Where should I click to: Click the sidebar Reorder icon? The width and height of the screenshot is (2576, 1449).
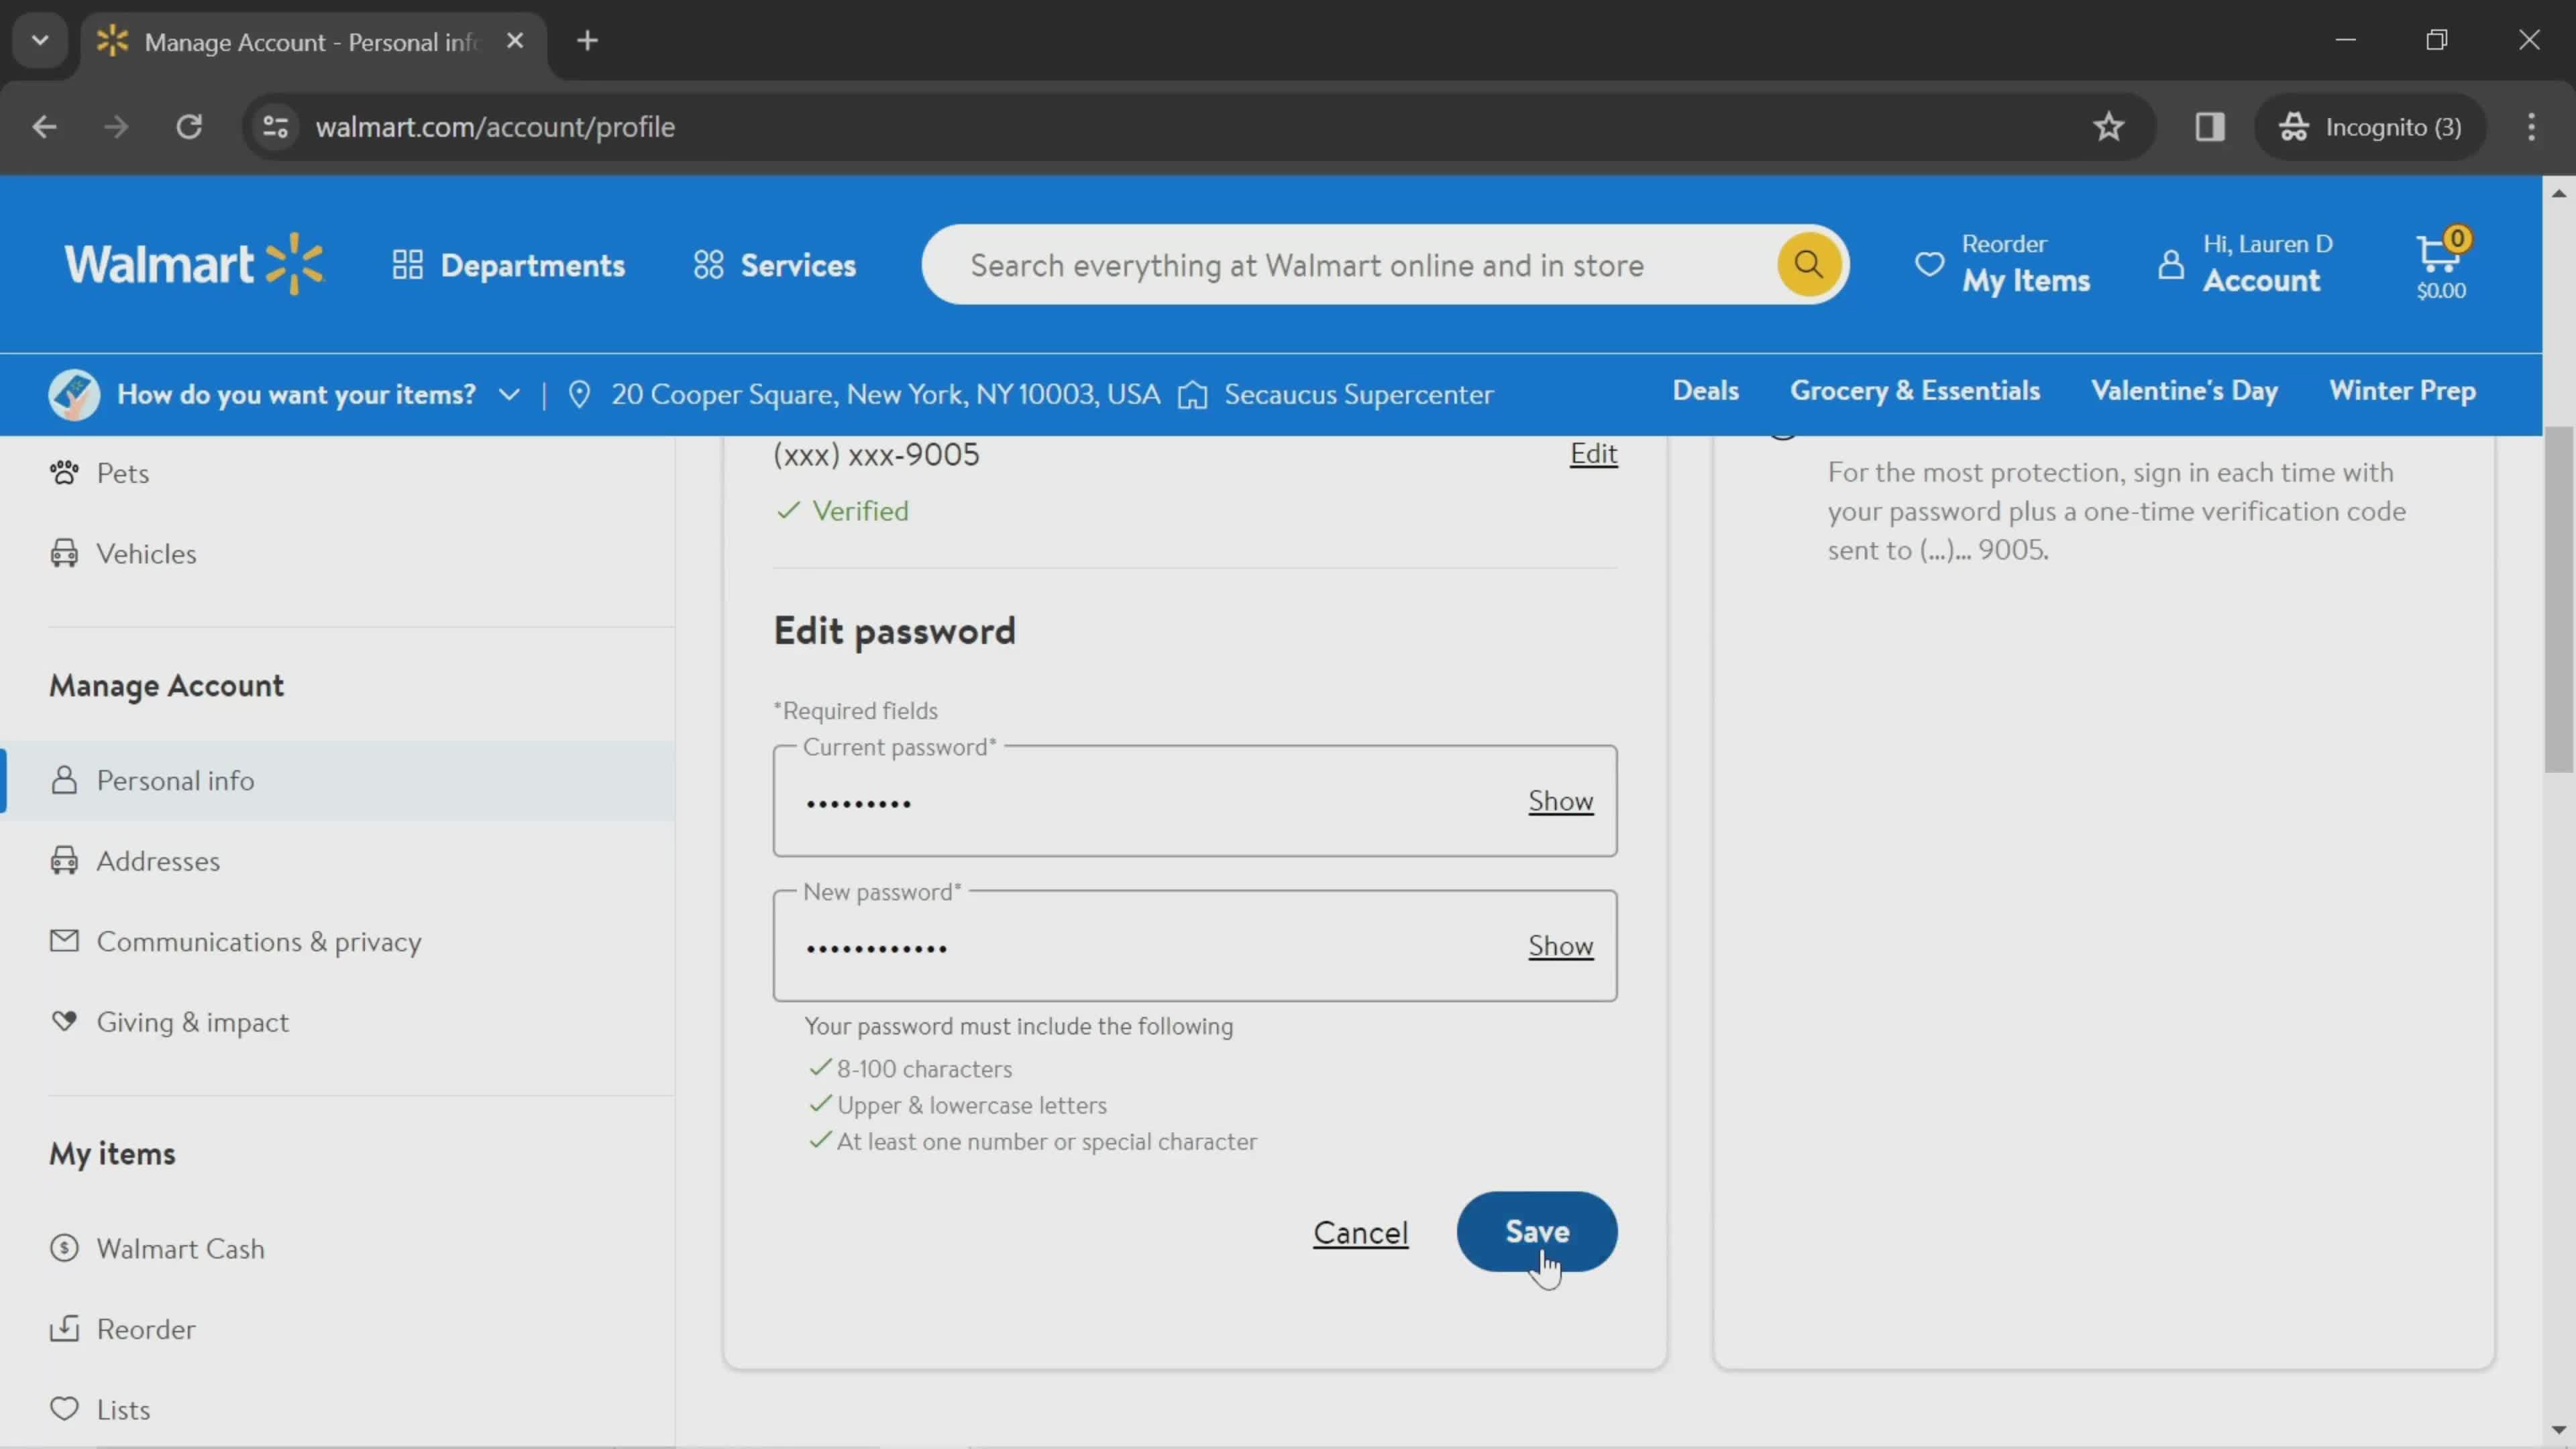(64, 1328)
